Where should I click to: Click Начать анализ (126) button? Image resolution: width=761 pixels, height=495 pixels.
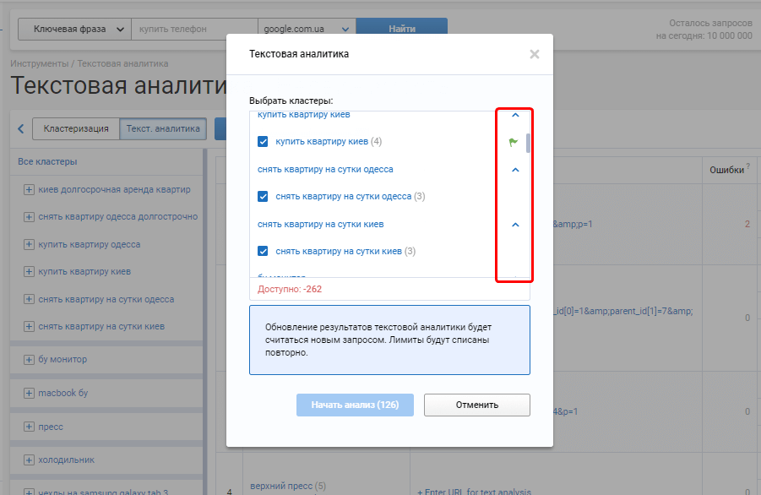[x=355, y=405]
